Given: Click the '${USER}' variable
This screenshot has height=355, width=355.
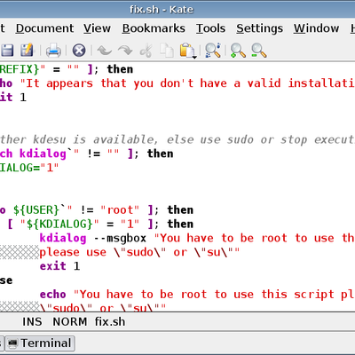Looking at the screenshot, I should [x=36, y=210].
